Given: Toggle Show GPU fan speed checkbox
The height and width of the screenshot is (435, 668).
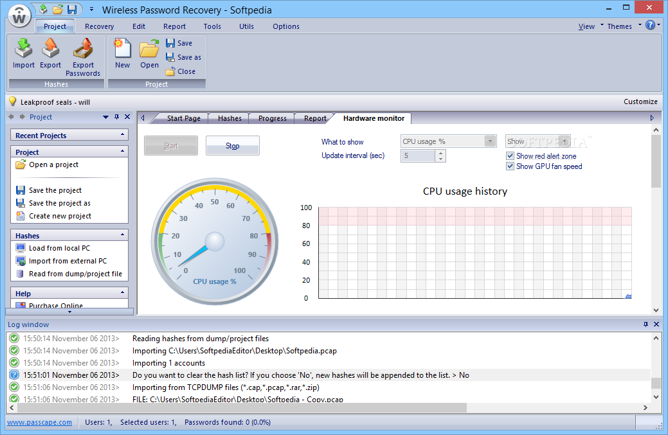Looking at the screenshot, I should click(510, 166).
